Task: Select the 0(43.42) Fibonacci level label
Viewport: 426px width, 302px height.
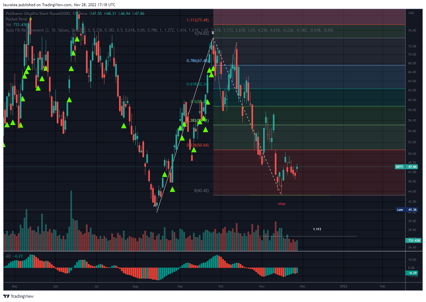Action: point(201,191)
